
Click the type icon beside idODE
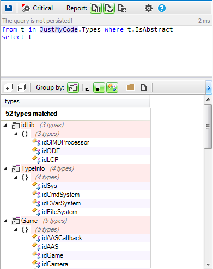[36, 151]
